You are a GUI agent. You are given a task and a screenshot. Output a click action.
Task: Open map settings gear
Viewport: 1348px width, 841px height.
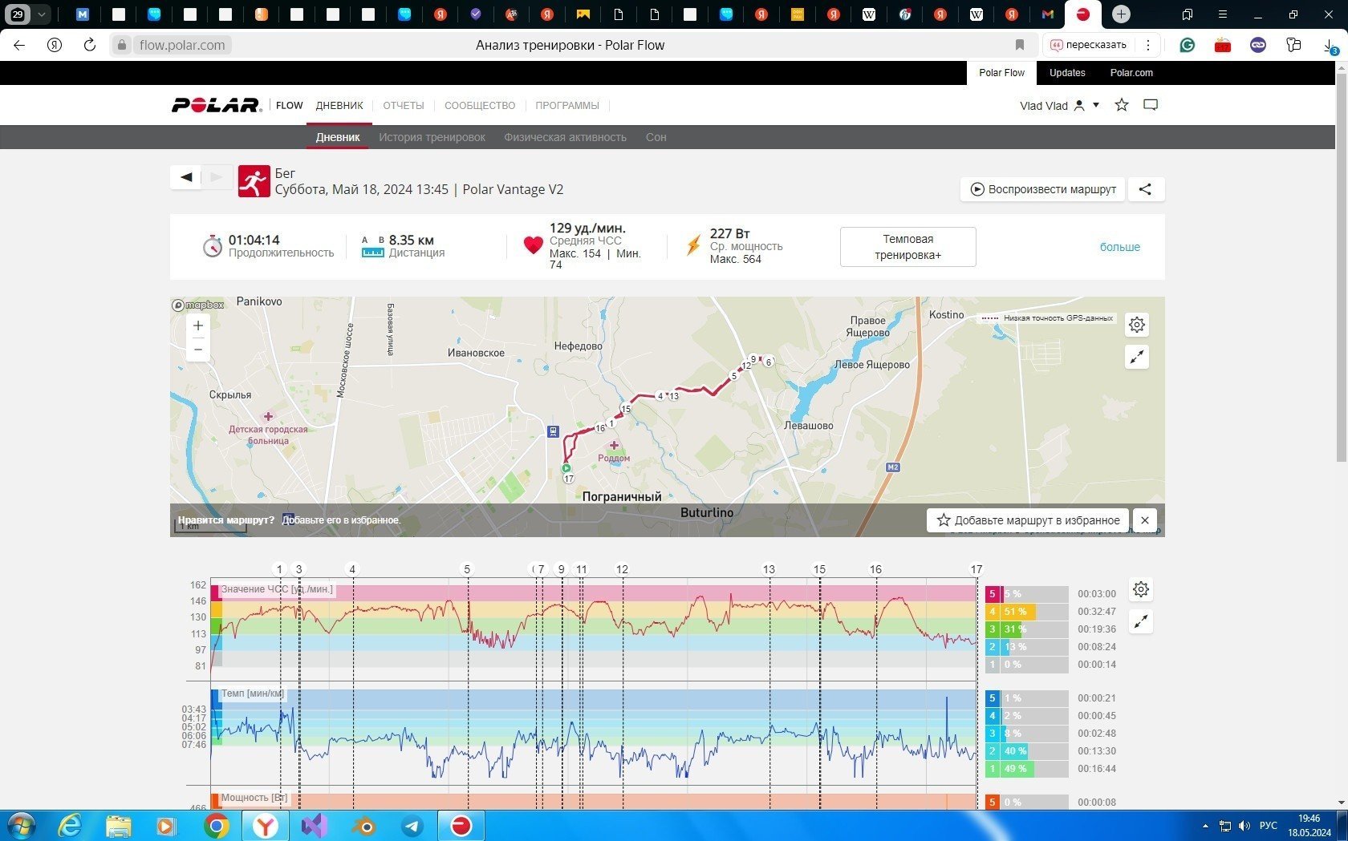[x=1137, y=325]
